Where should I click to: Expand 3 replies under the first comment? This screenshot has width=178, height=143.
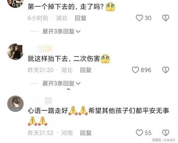[61, 32]
